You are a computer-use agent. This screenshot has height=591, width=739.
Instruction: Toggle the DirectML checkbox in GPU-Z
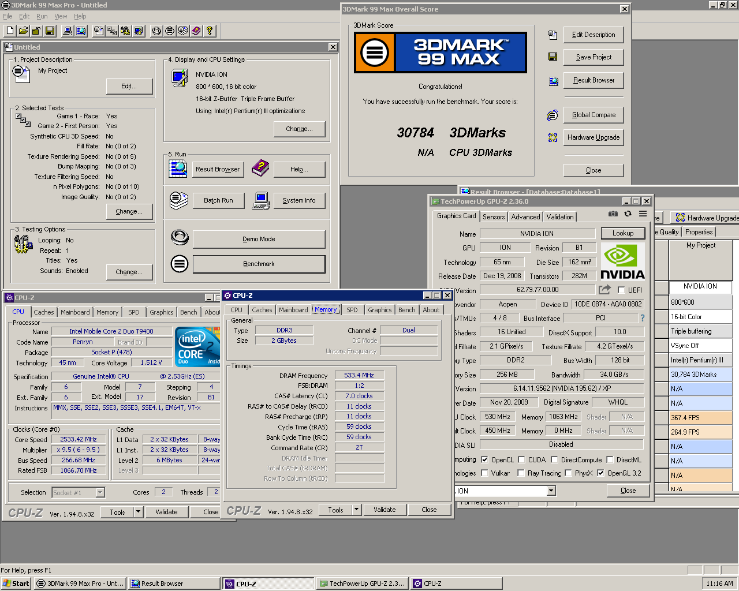(x=610, y=459)
